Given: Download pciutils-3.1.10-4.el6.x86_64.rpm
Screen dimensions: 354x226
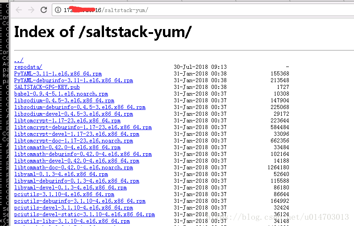Looking at the screenshot, I should click(64, 194).
